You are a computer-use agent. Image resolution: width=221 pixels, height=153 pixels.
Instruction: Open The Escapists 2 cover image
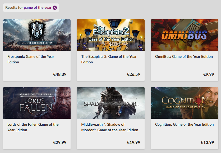(111, 35)
